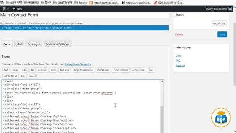This screenshot has height=133, width=236.
Task: Open Ruhul amin user avatar
Action: click(x=230, y=9)
